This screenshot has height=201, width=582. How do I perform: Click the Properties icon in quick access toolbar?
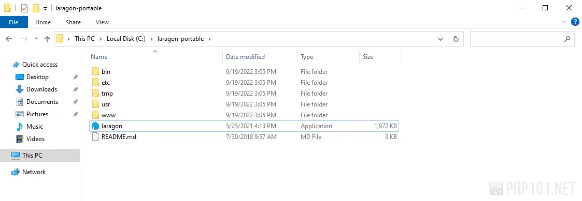24,8
